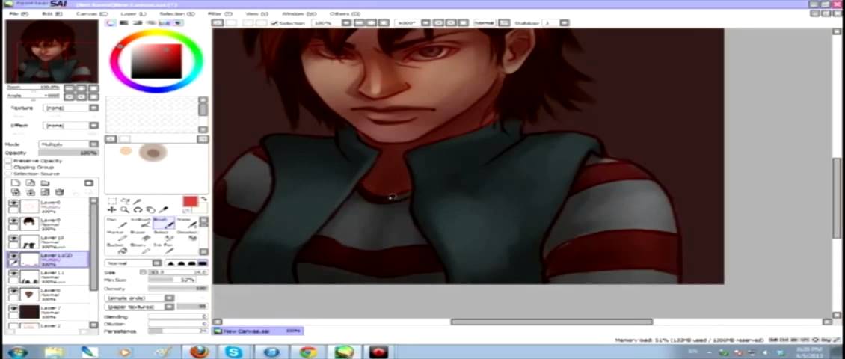Open the brush Normal mode dropdown
The height and width of the screenshot is (359, 845).
point(133,263)
